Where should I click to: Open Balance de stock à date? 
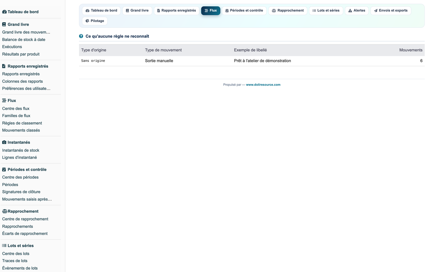click(x=24, y=40)
